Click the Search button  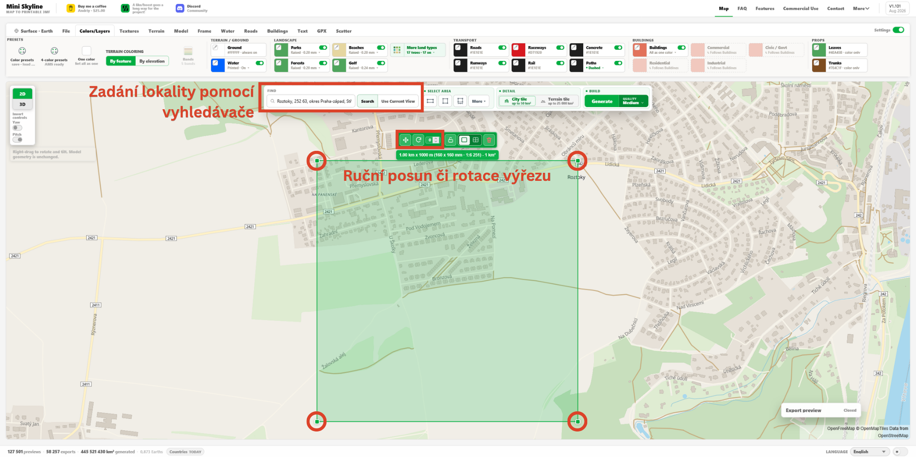click(x=367, y=101)
